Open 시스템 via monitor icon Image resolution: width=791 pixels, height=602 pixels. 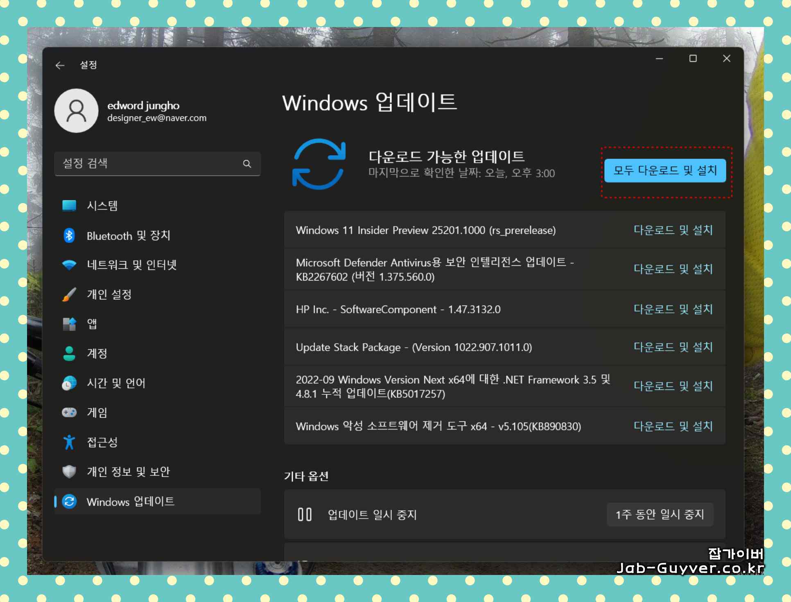pyautogui.click(x=69, y=206)
